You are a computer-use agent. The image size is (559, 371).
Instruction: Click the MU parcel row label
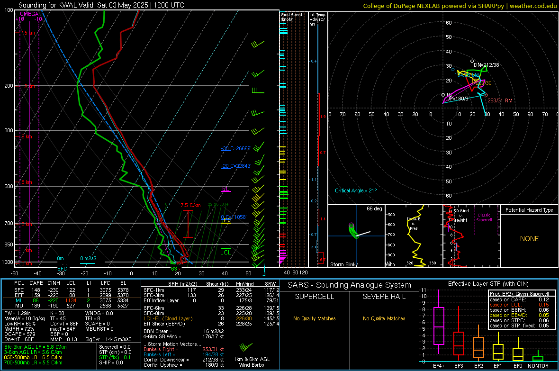pyautogui.click(x=19, y=306)
